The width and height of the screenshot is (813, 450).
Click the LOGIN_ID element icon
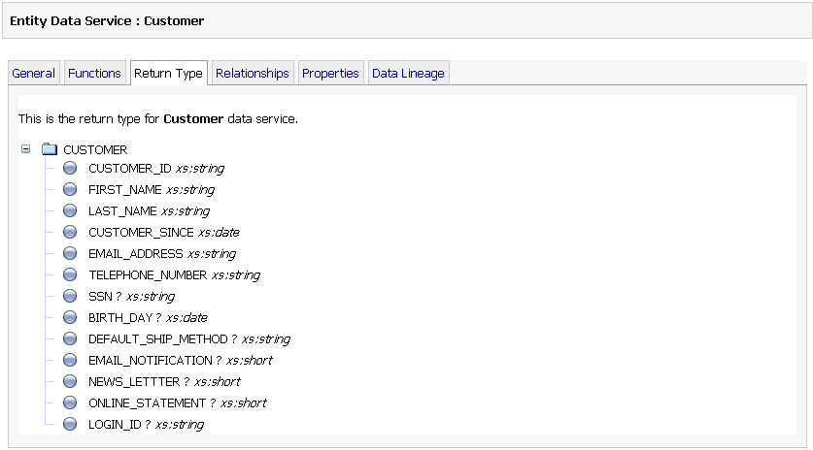(x=70, y=424)
